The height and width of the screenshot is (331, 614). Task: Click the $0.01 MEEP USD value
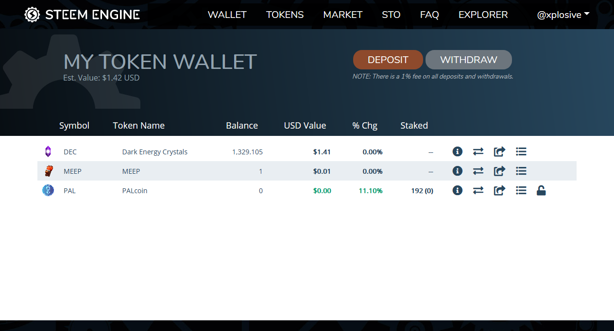[322, 171]
